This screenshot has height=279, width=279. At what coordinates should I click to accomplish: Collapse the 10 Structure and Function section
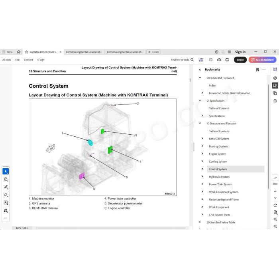[200, 123]
